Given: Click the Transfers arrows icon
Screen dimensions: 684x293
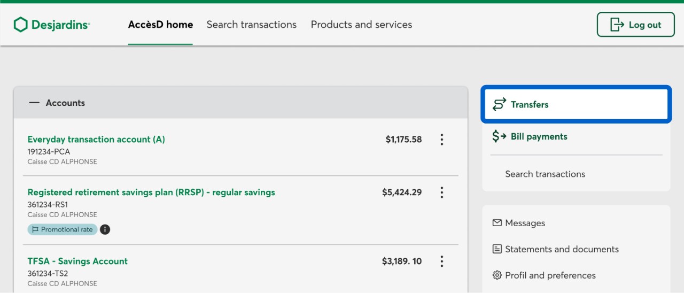Looking at the screenshot, I should click(x=499, y=104).
